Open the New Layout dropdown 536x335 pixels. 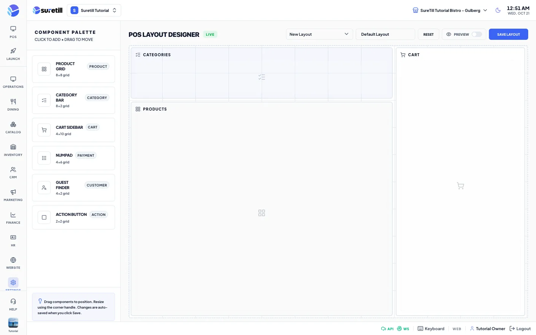pyautogui.click(x=319, y=34)
